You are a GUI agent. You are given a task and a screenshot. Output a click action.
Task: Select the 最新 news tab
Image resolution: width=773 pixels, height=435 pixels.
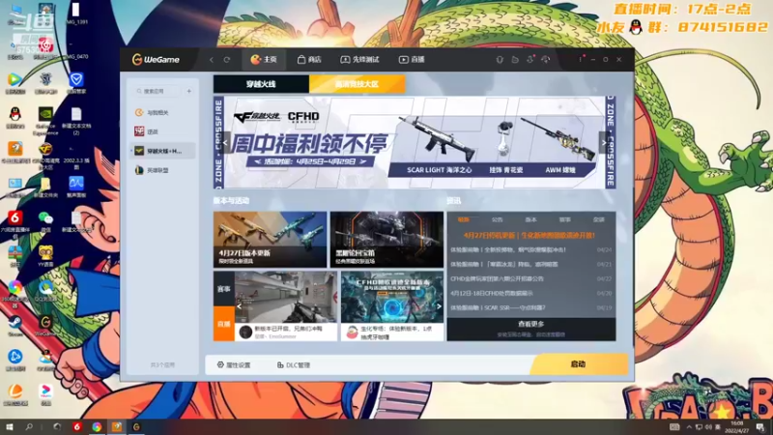click(x=464, y=219)
